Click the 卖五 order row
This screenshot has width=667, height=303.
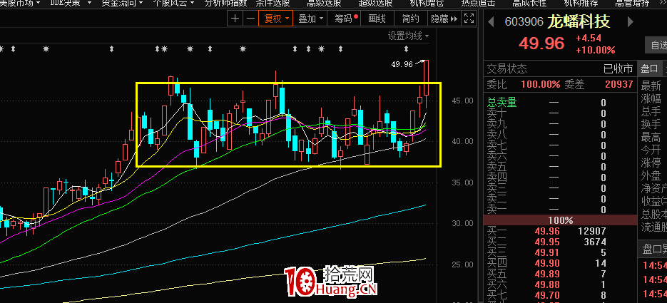560,167
